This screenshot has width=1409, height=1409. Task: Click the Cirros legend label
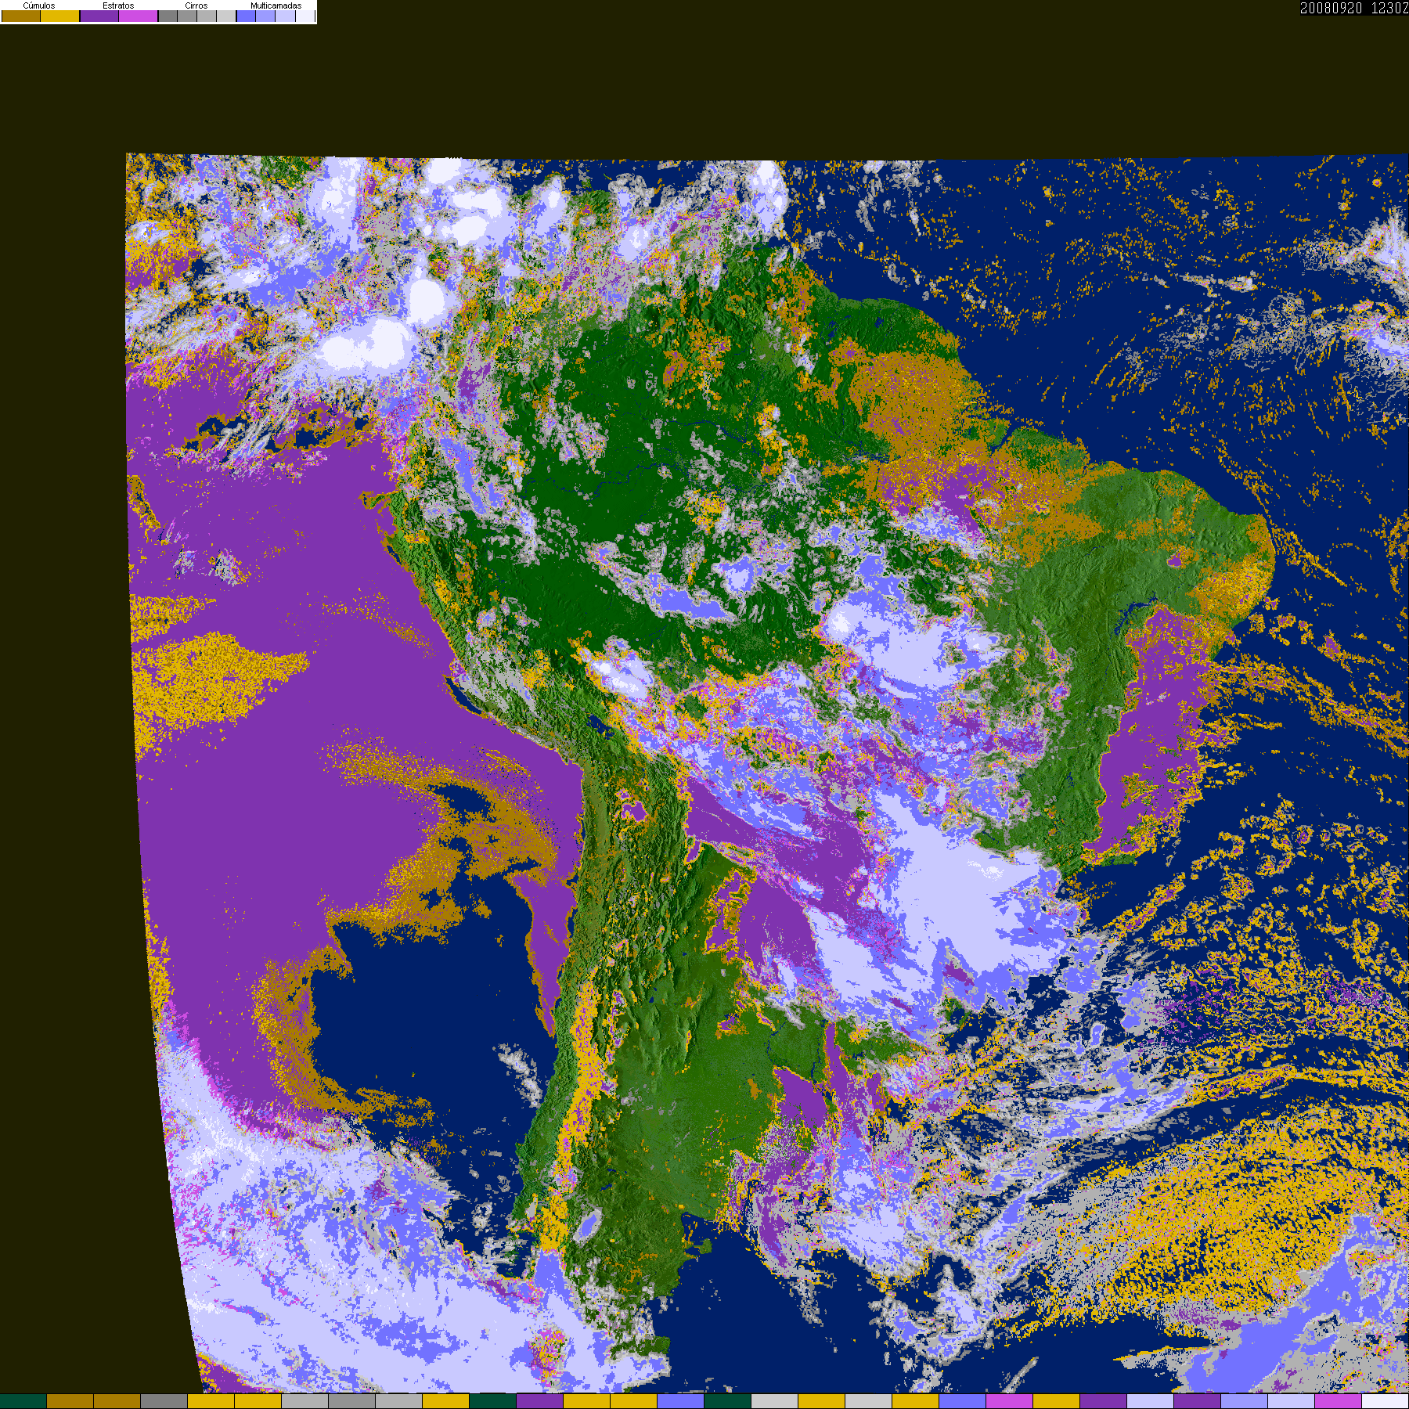[196, 5]
